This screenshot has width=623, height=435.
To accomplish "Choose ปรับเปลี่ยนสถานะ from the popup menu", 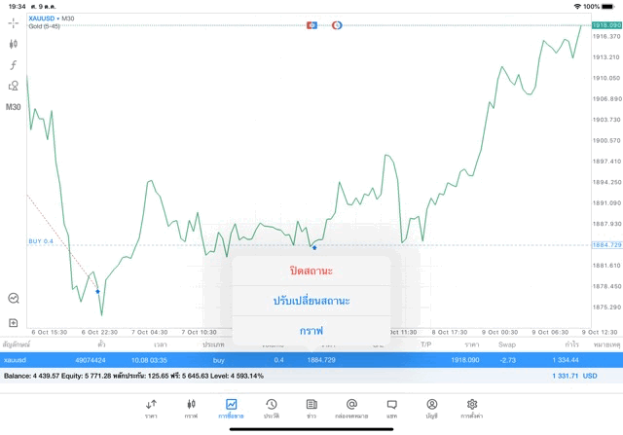I will tap(311, 301).
